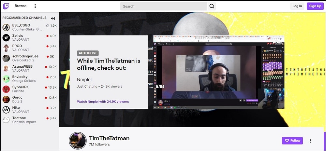
Task: Select the PROD channel name
Action: point(17,46)
